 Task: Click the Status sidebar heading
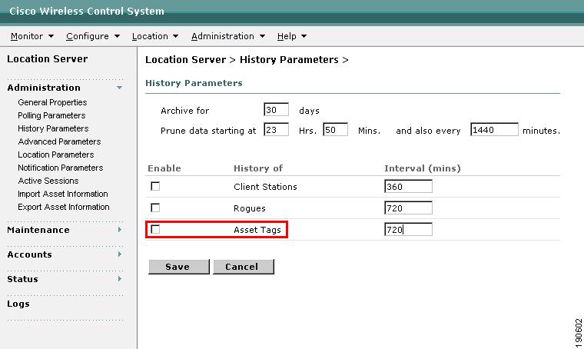point(22,279)
